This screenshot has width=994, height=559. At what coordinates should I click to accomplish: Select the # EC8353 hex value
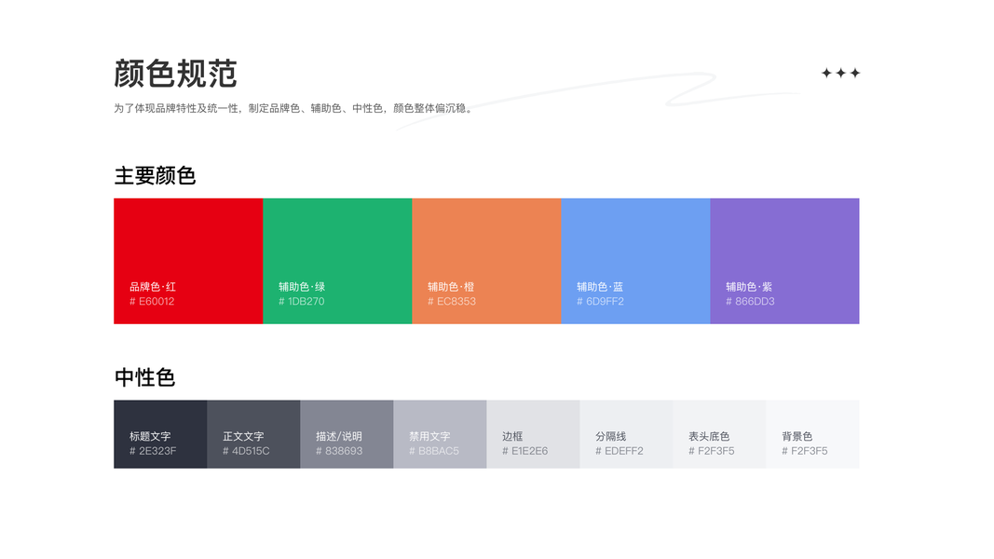(452, 301)
